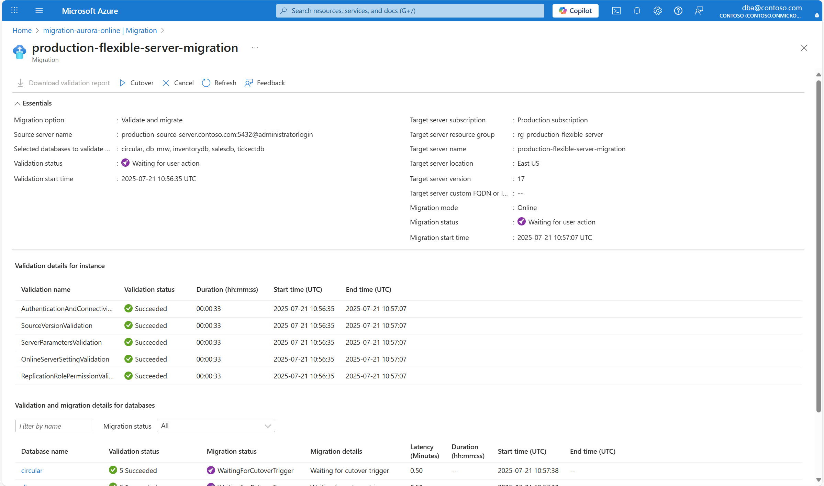824x486 pixels.
Task: Open portal settings gear
Action: [657, 11]
